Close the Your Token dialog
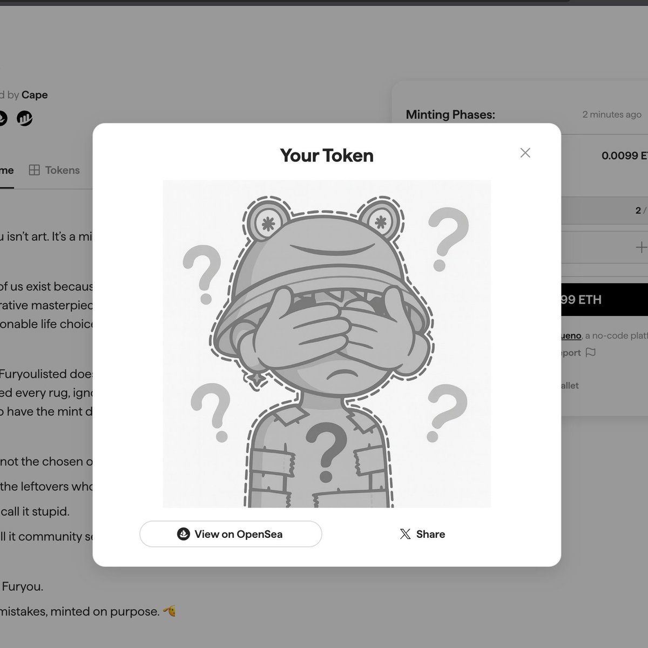648x648 pixels. click(x=525, y=153)
